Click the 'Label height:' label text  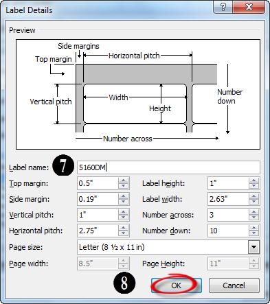tap(164, 183)
